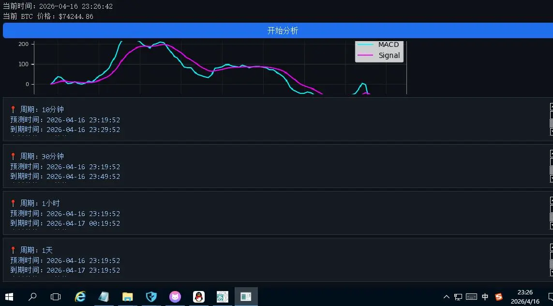Click the 200 y-axis label
Viewport: 553px width, 306px height.
[x=24, y=44]
